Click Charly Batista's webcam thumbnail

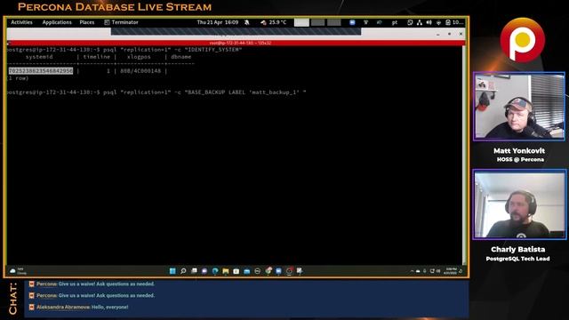(x=519, y=204)
